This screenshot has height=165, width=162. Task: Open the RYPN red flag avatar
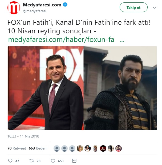103,148
